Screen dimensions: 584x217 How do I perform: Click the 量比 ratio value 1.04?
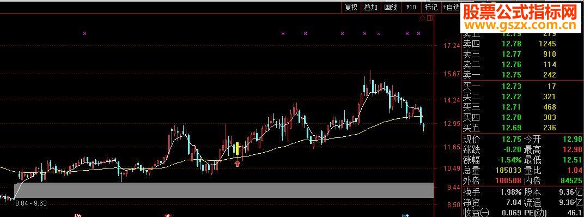click(x=575, y=171)
